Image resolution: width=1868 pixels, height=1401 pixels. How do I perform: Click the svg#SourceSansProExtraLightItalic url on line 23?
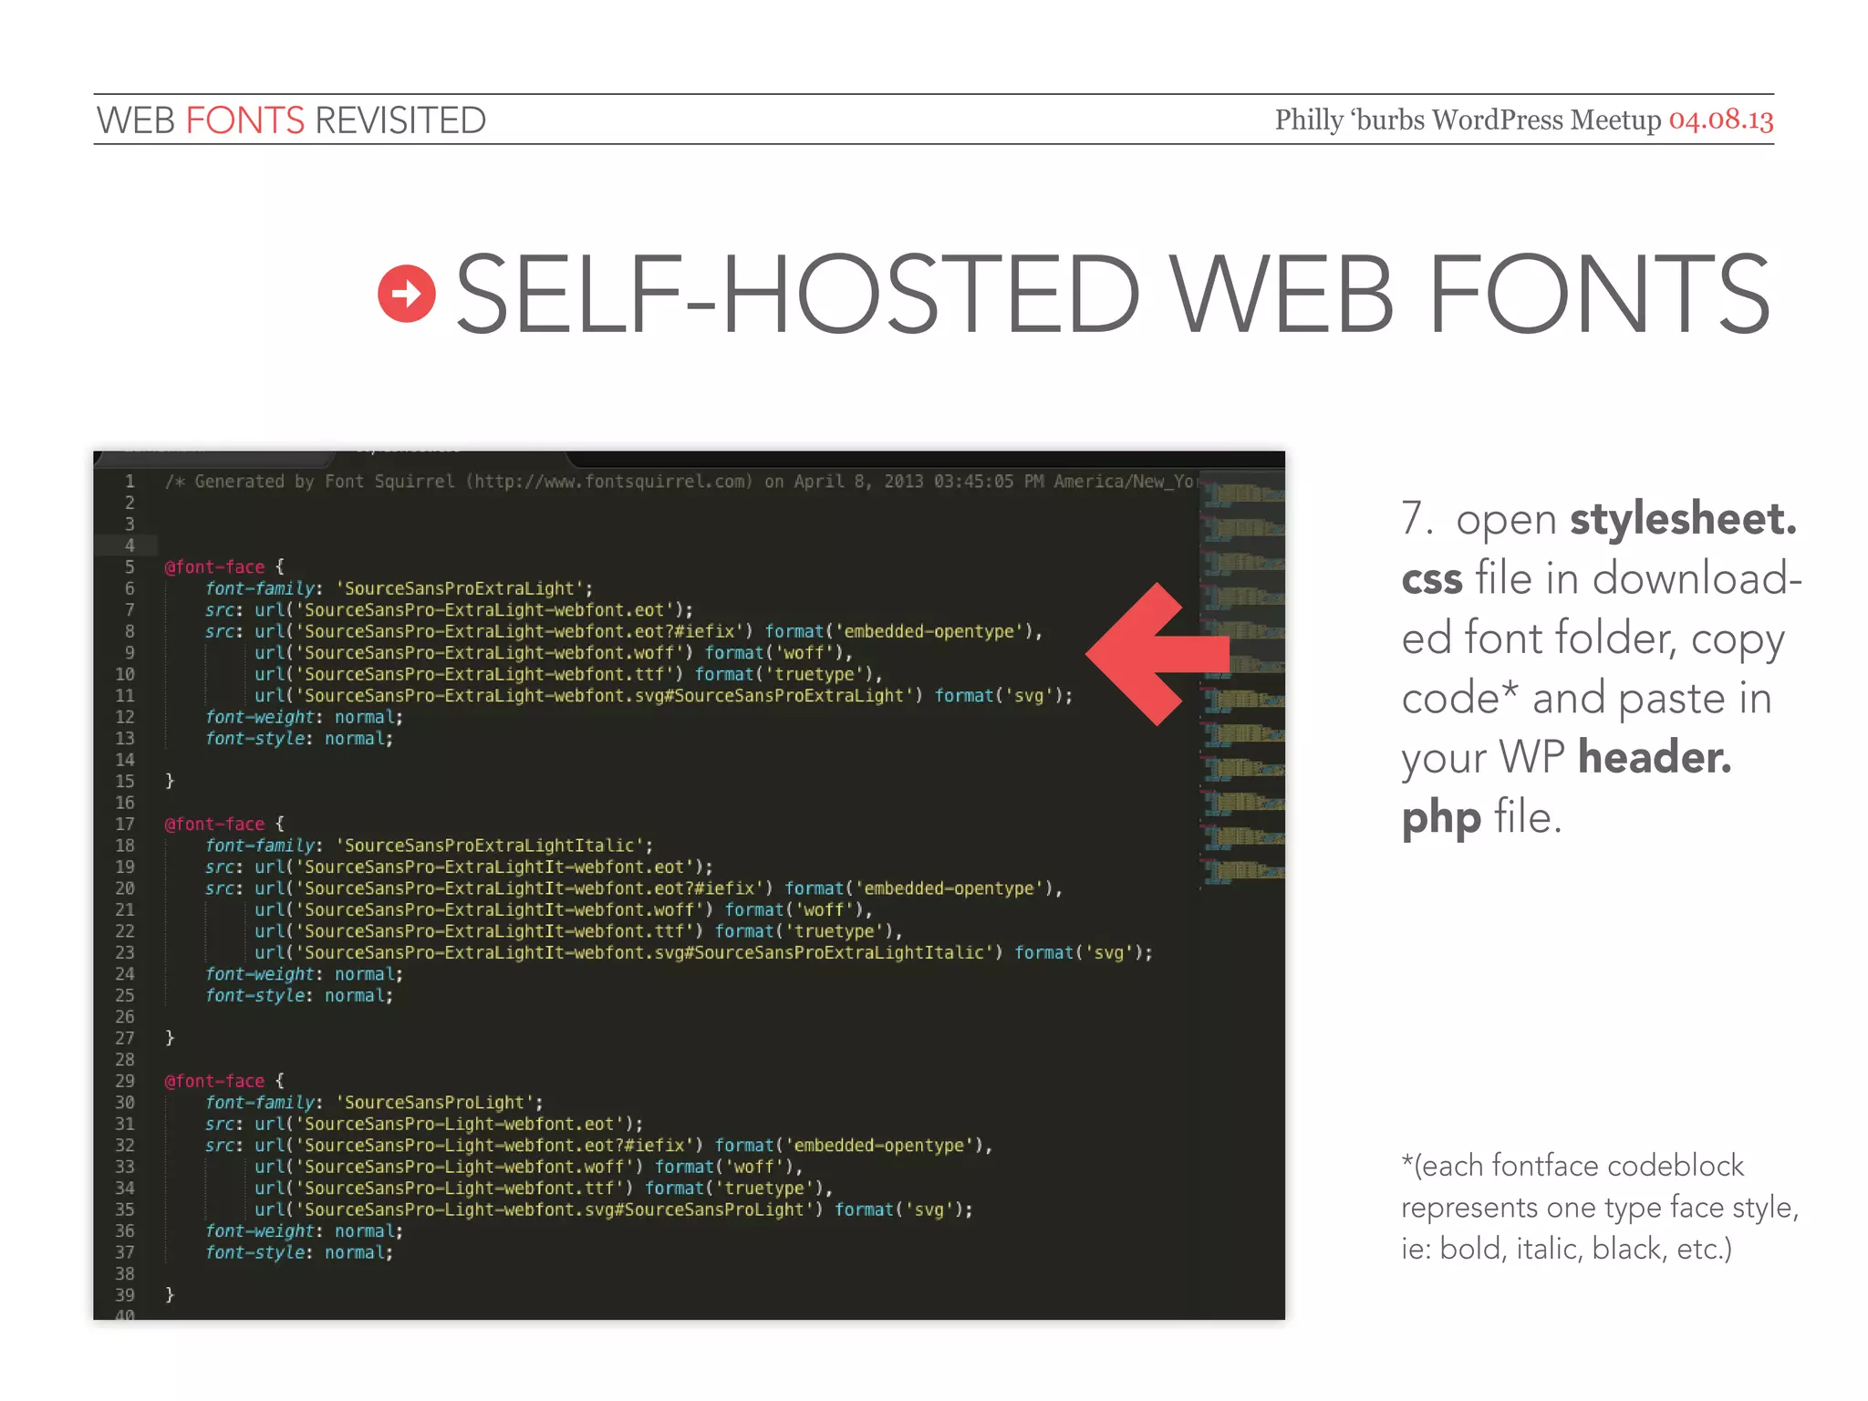click(628, 953)
